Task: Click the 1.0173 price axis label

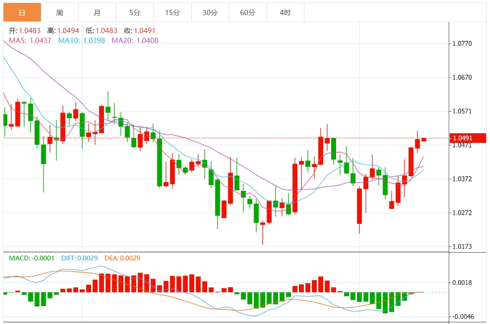Action: coord(462,247)
